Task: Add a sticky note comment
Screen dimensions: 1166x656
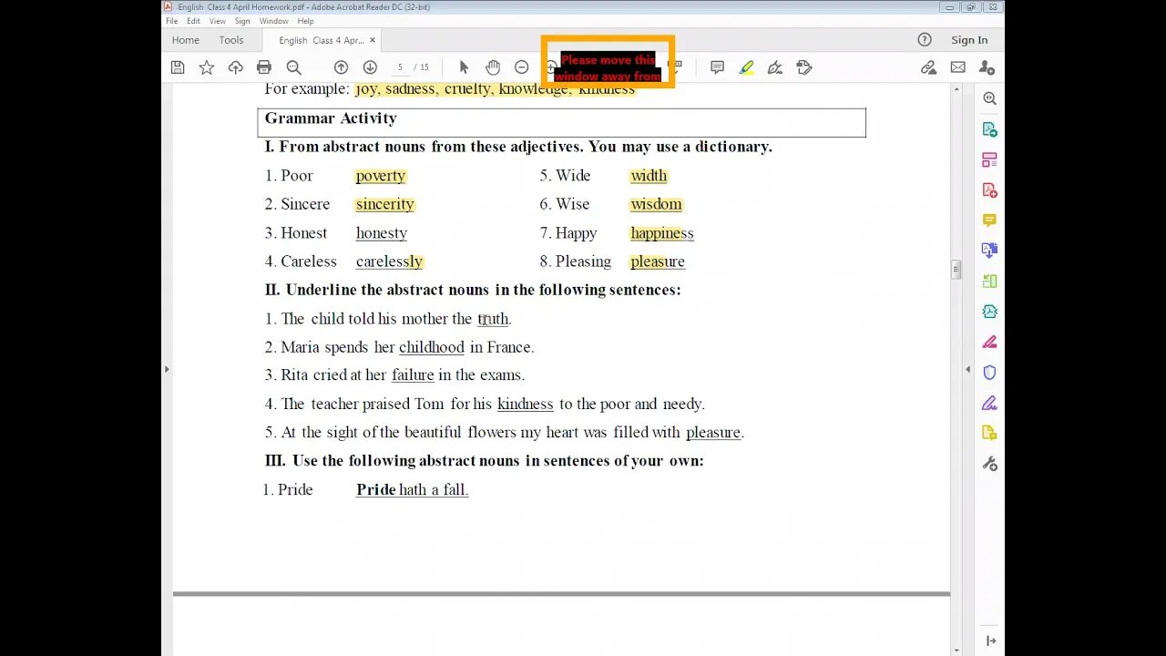Action: coord(717,67)
